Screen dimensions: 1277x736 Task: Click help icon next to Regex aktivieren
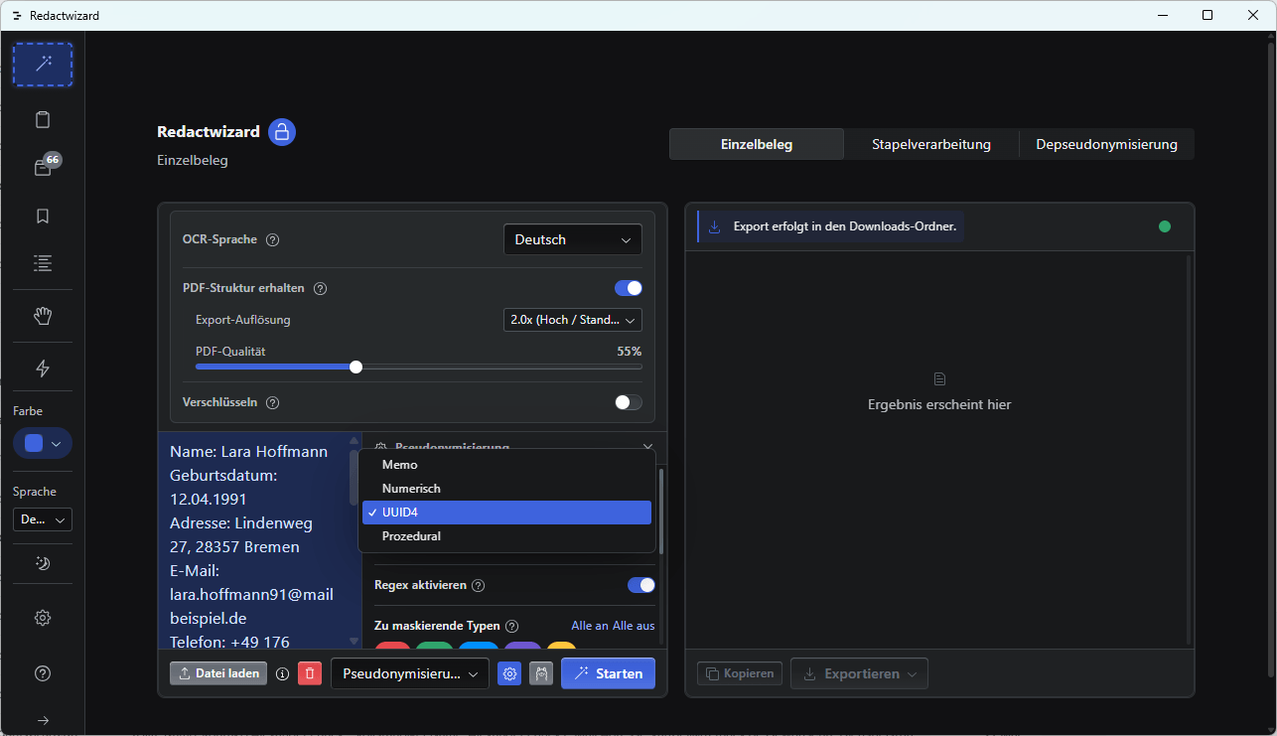tap(478, 585)
